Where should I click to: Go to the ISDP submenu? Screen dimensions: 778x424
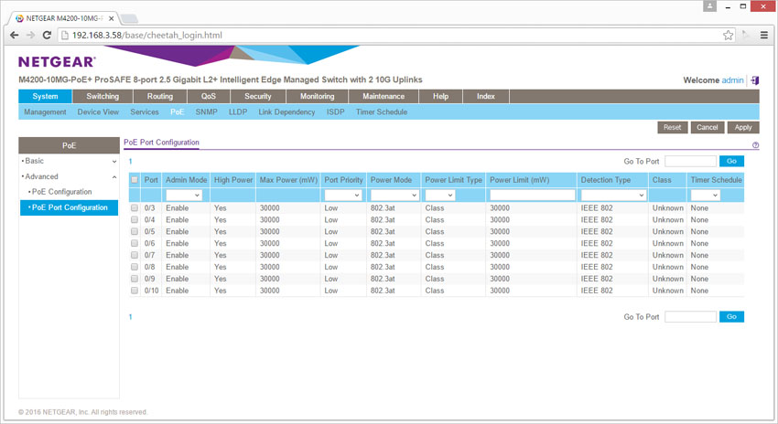(335, 112)
